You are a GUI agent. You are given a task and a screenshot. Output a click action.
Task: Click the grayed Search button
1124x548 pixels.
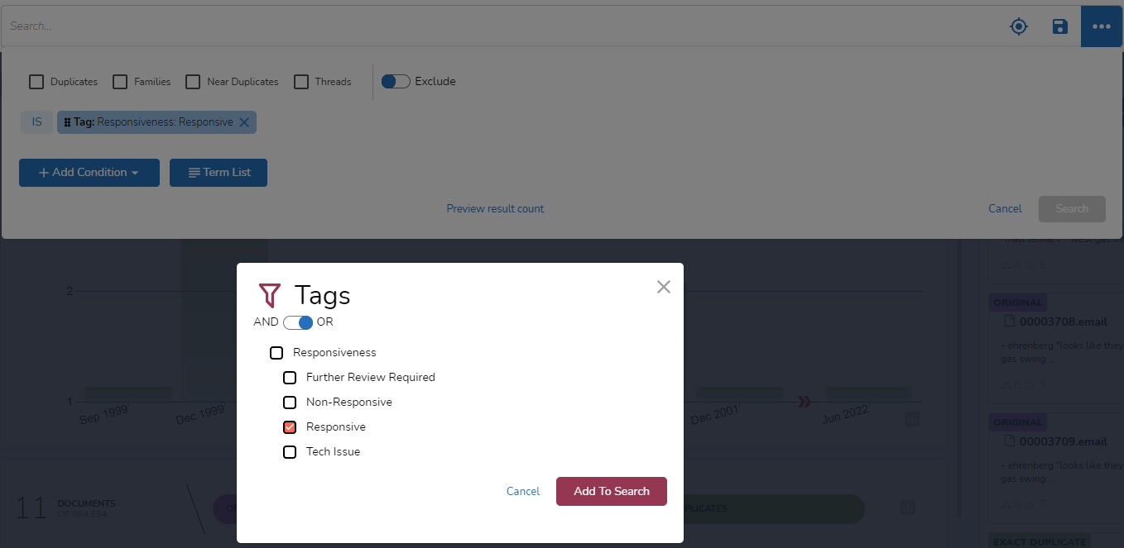pos(1072,209)
